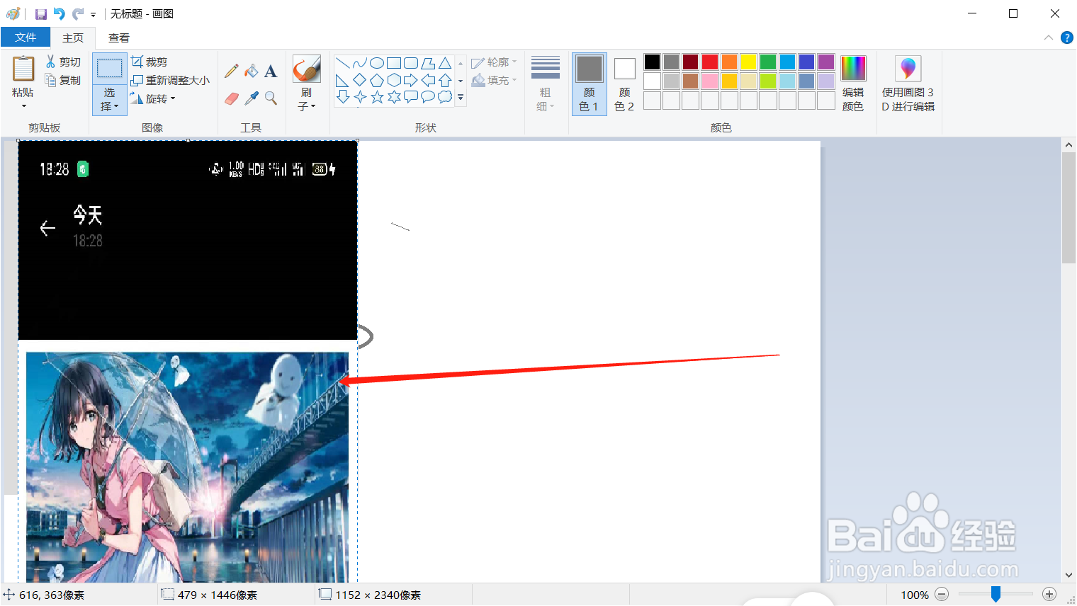
Task: Adjust the zoom slider handle
Action: 996,594
